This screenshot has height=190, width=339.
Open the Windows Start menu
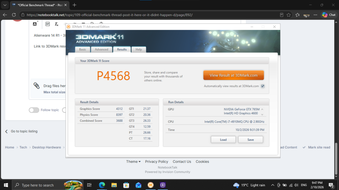click(x=6, y=185)
